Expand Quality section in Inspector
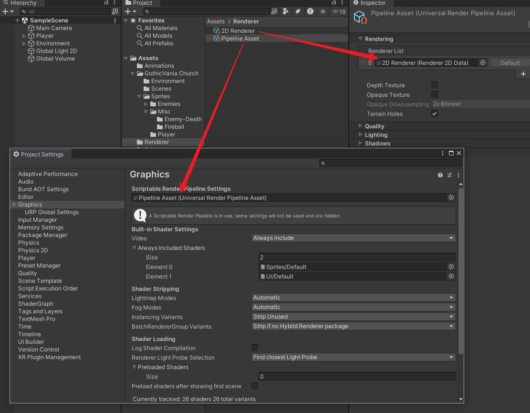 pos(360,126)
